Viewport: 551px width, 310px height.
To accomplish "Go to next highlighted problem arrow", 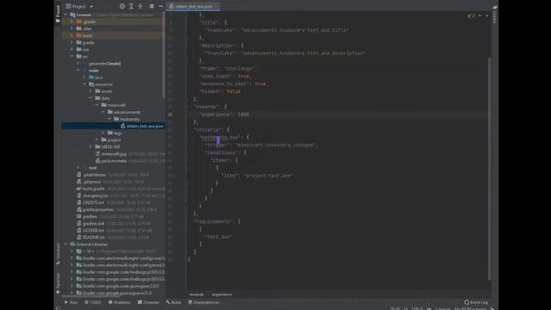I will click(486, 15).
